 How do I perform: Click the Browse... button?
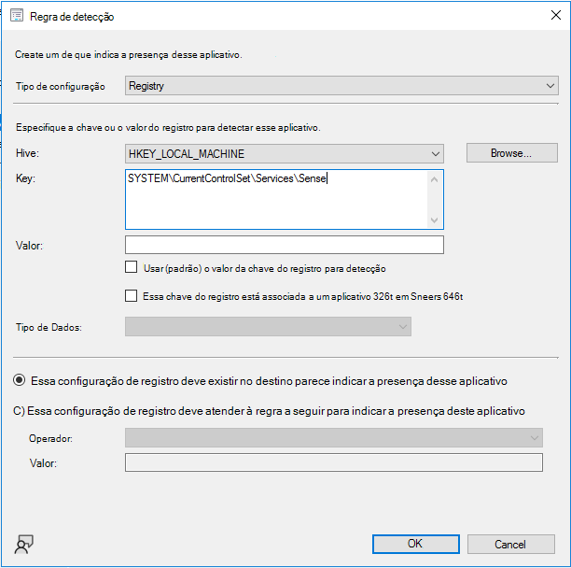click(511, 153)
